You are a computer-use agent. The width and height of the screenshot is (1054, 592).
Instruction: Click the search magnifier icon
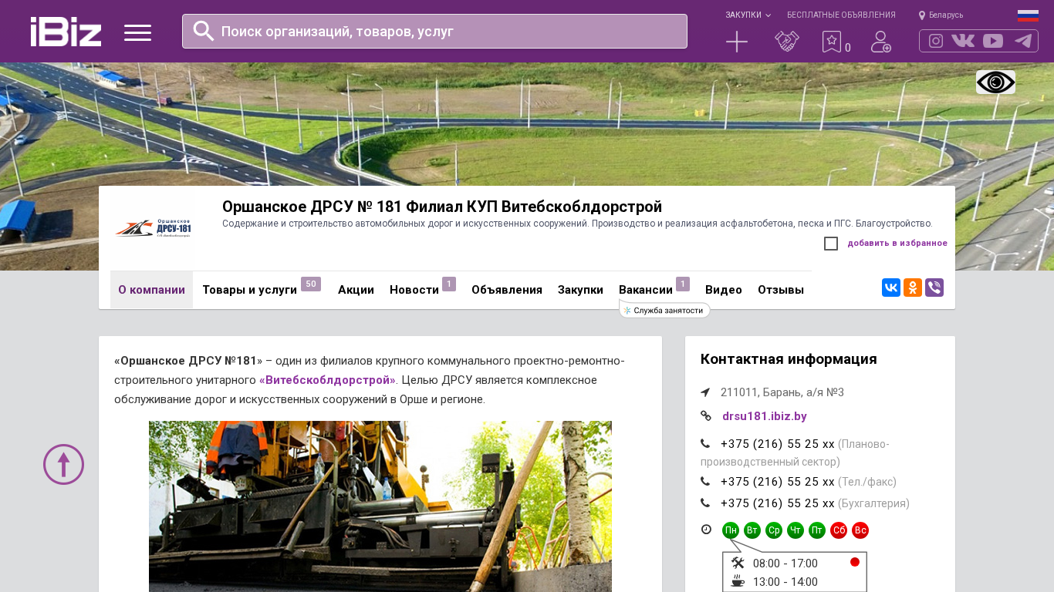point(204,31)
